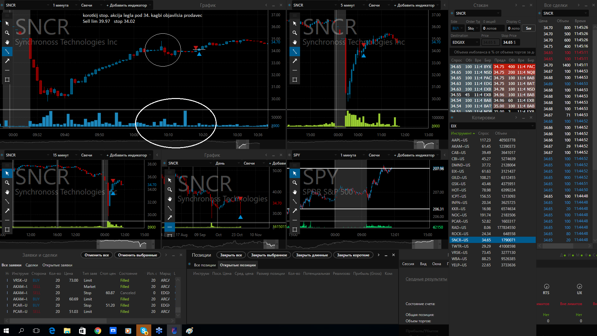Select arrow tool on SNCR 5 минут chart
597x336 pixels.
tap(295, 61)
